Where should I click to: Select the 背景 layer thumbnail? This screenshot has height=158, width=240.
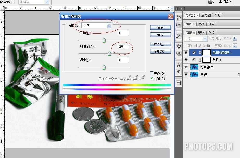[x=194, y=74]
